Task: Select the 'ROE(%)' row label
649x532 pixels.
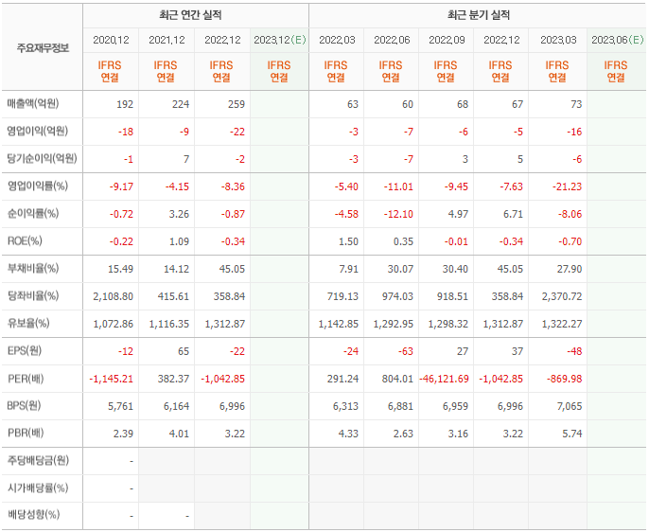Action: (25, 241)
